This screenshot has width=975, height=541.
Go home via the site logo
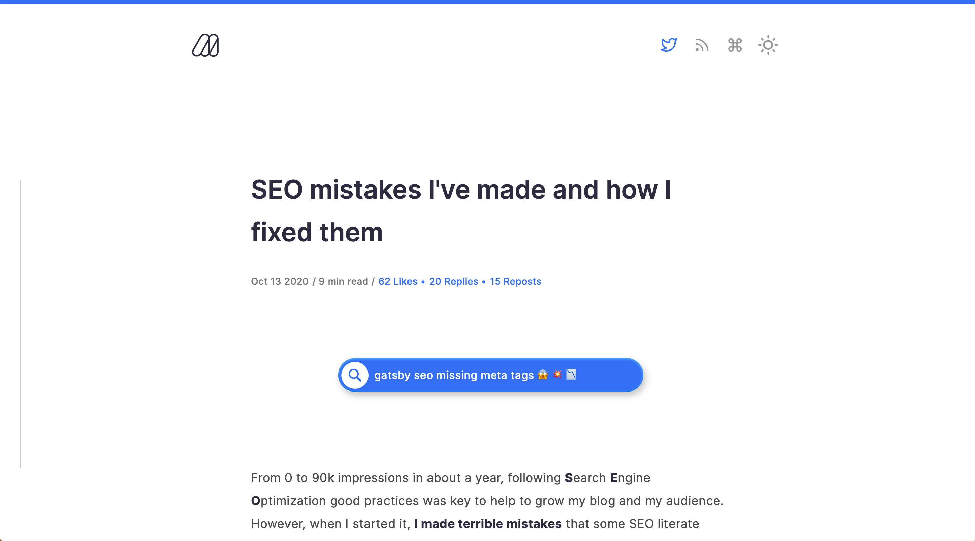coord(205,45)
